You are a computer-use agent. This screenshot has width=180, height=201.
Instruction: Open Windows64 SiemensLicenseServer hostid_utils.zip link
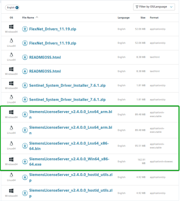(x=71, y=193)
